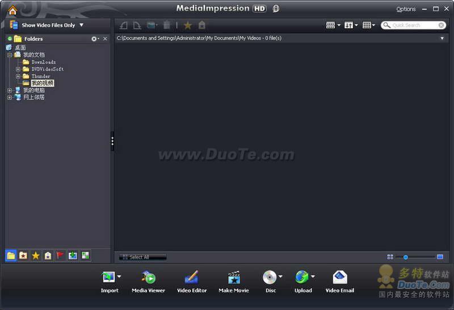Viewport: 454px width, 310px height.
Task: Open the Import dropdown arrow
Action: point(119,277)
